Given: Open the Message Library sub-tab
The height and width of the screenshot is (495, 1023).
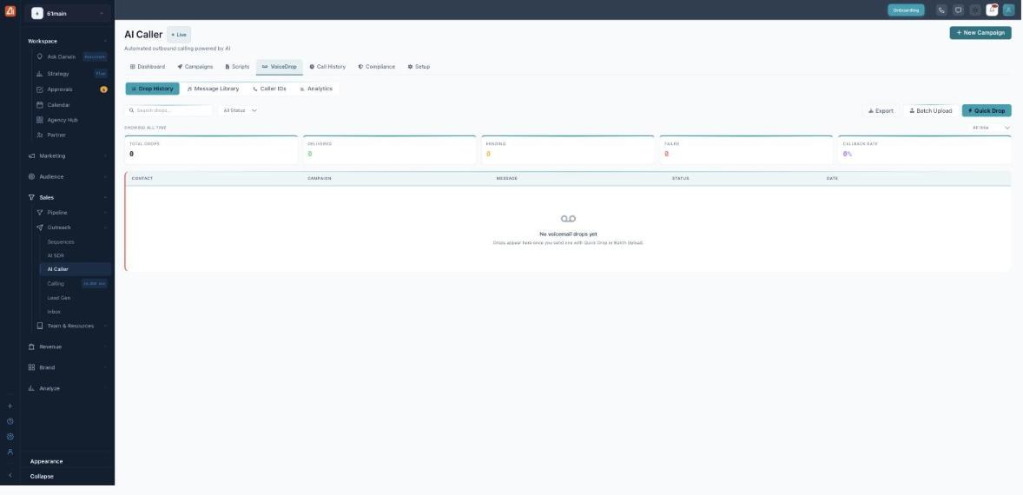Looking at the screenshot, I should 214,89.
